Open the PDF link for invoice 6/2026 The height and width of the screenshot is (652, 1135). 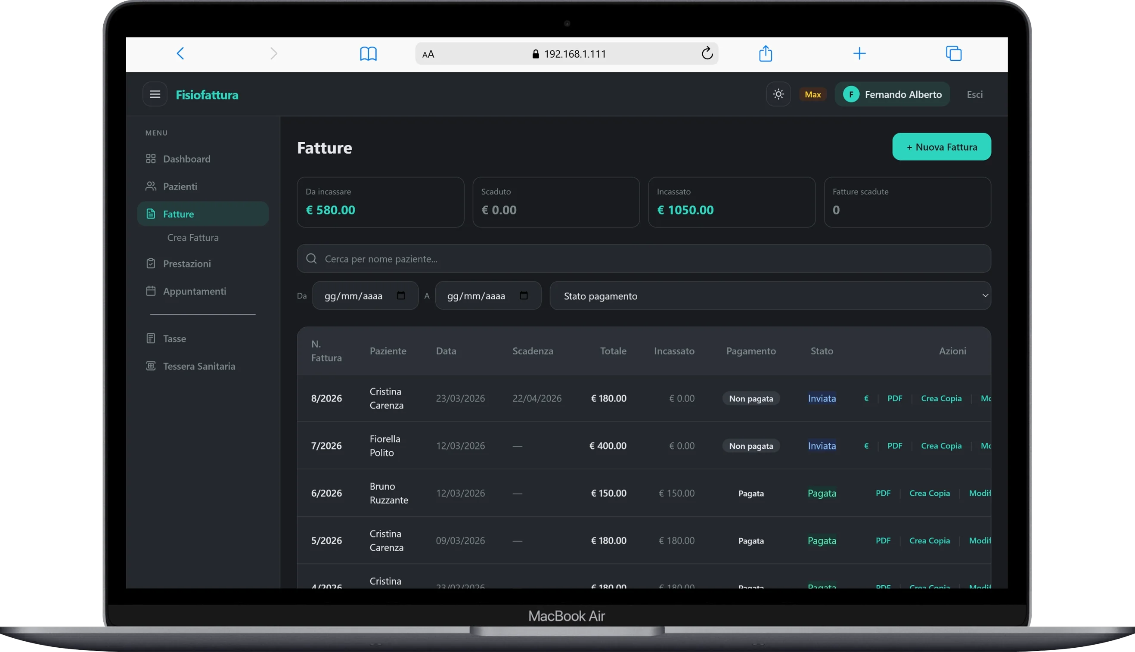click(884, 493)
